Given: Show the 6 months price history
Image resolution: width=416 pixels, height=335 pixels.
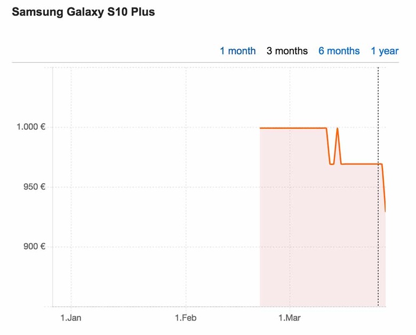Looking at the screenshot, I should tap(339, 51).
